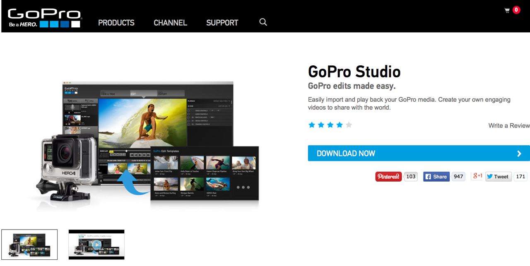This screenshot has height=266, width=530.
Task: Click the GoPro Studio heading
Action: coord(354,72)
